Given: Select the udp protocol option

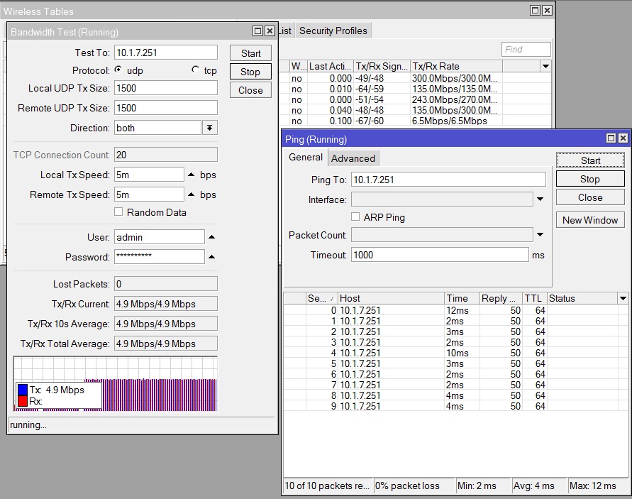Looking at the screenshot, I should coord(118,70).
